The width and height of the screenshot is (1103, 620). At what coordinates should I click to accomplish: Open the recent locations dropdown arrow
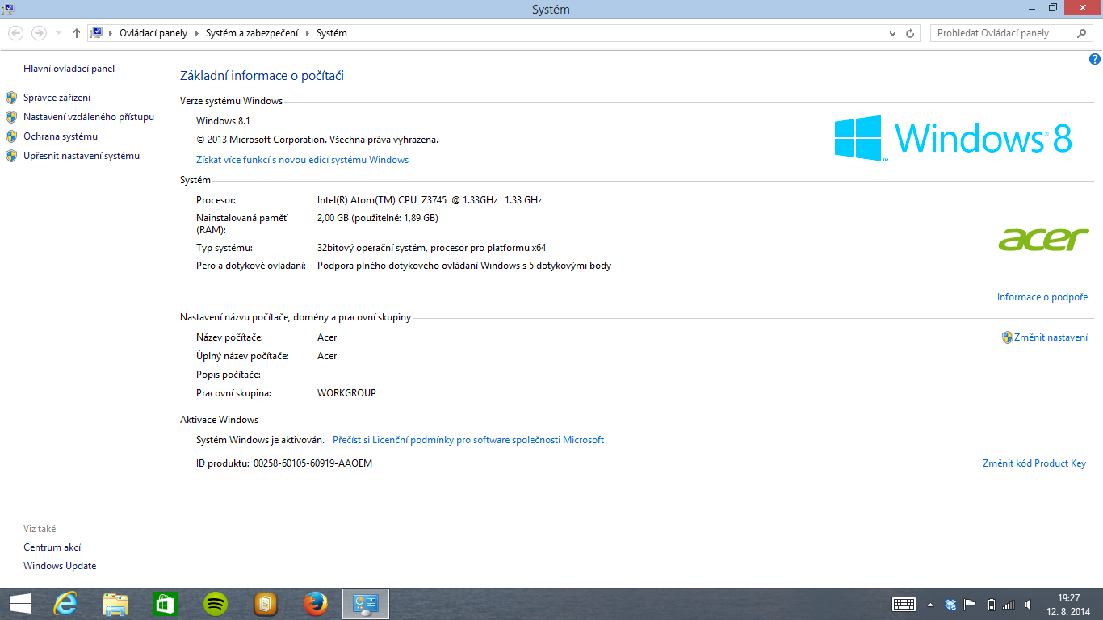(58, 33)
